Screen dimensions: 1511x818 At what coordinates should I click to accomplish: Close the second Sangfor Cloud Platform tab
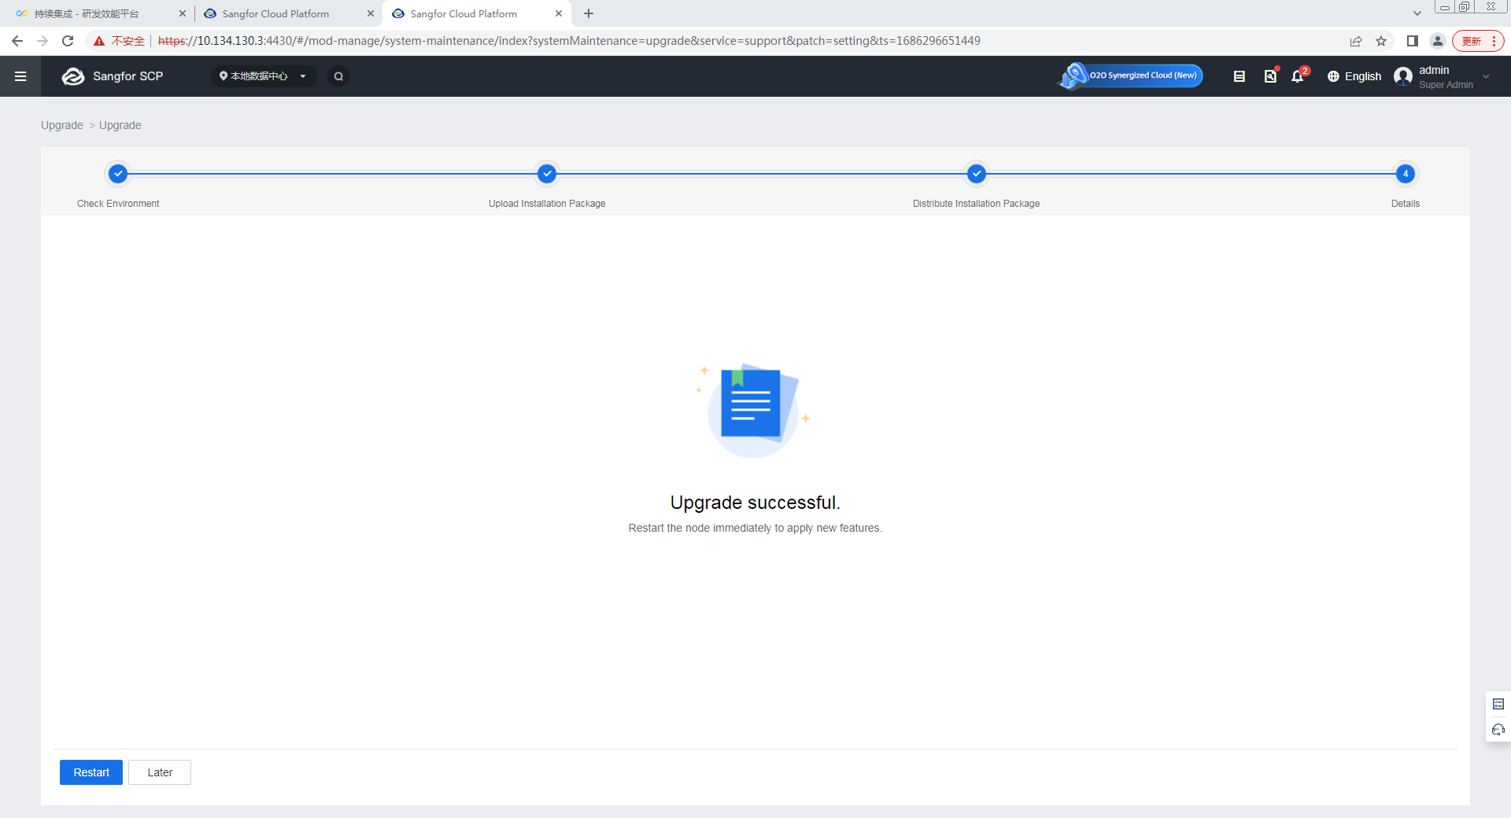(371, 14)
